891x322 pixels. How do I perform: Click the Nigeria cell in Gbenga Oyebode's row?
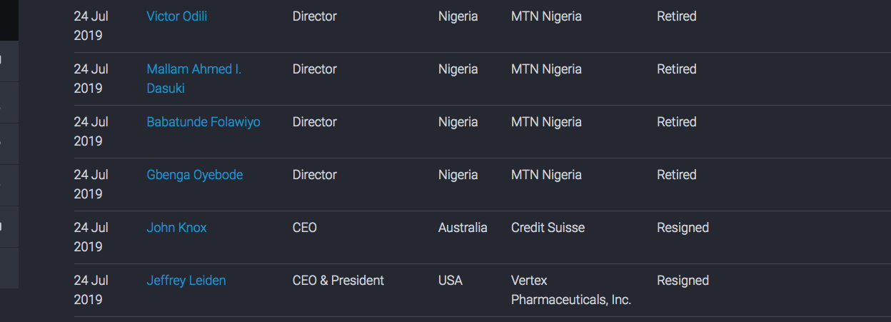[x=458, y=175]
